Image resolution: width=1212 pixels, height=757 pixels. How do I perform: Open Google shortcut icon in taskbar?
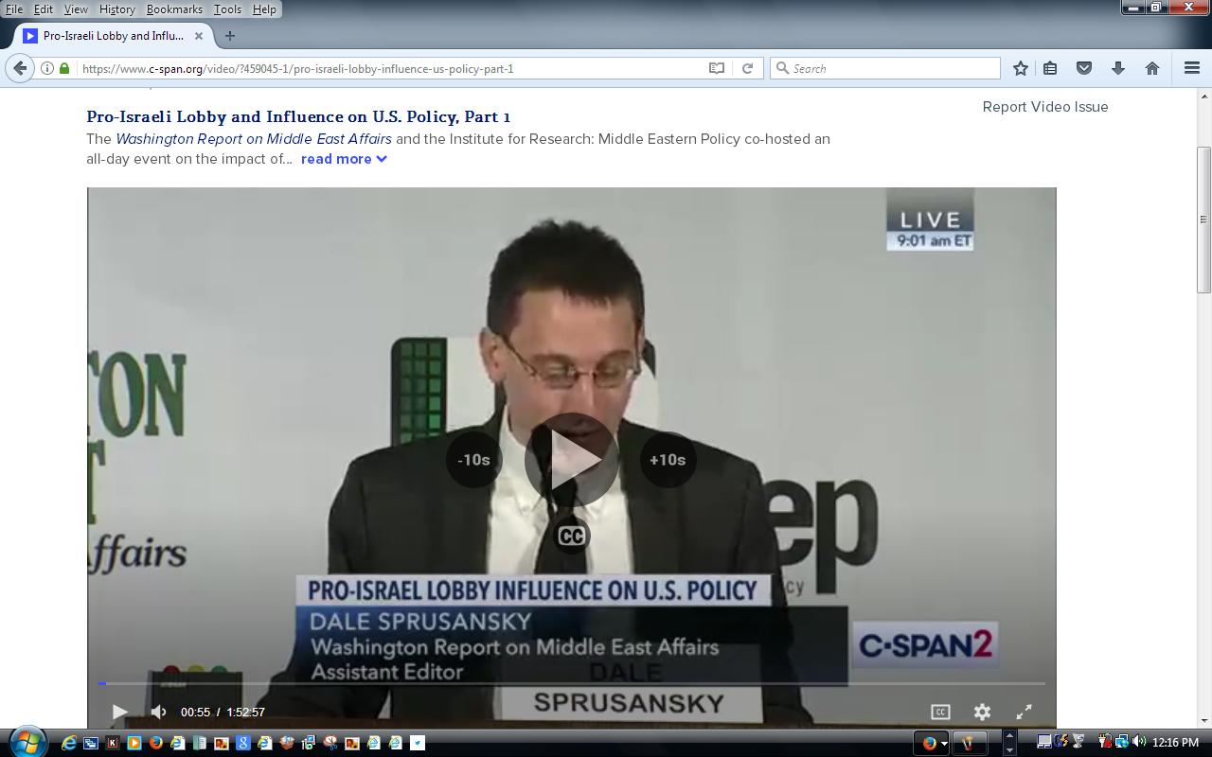click(x=242, y=743)
